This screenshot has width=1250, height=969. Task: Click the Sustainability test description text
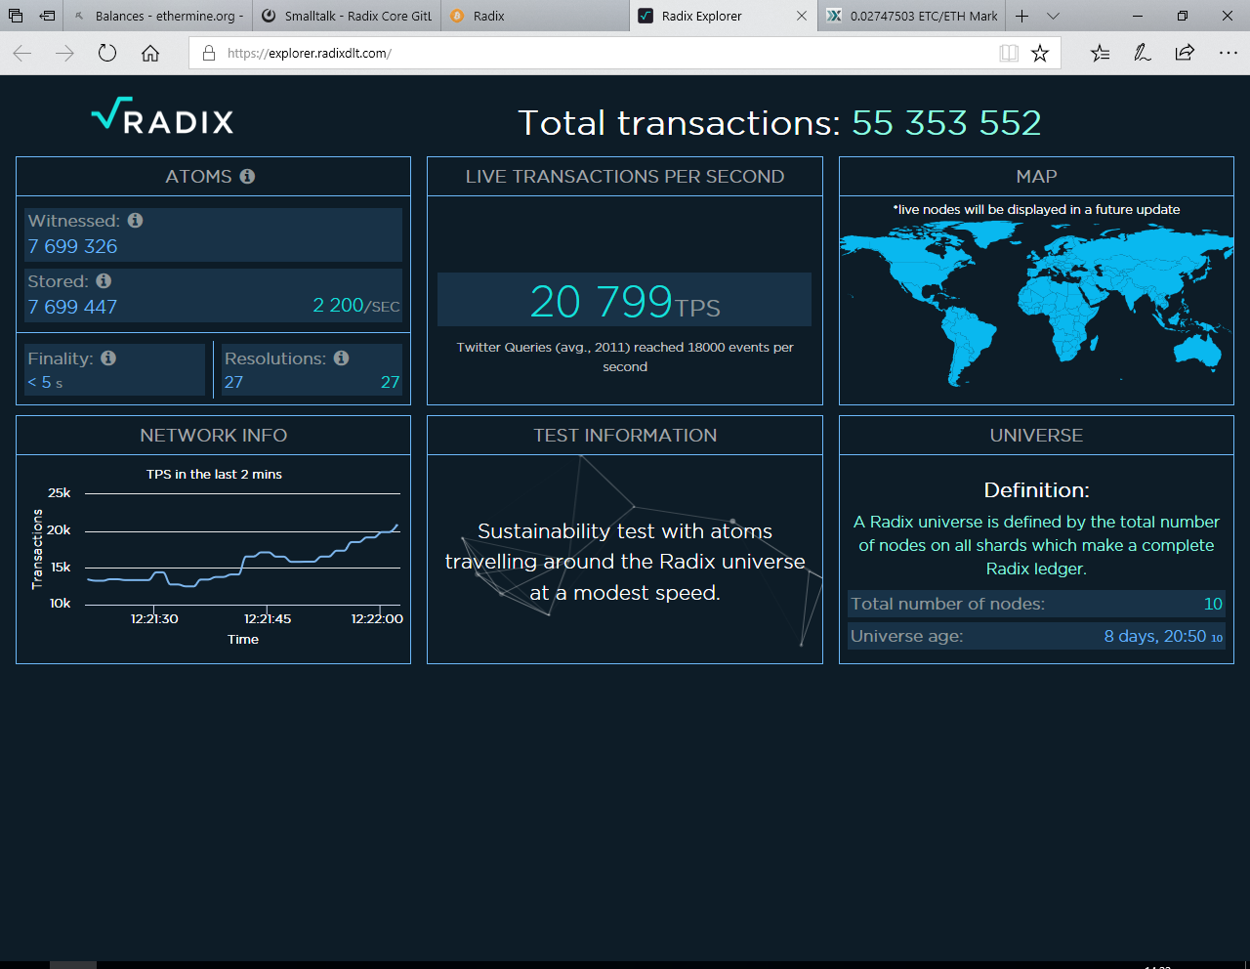pos(625,562)
